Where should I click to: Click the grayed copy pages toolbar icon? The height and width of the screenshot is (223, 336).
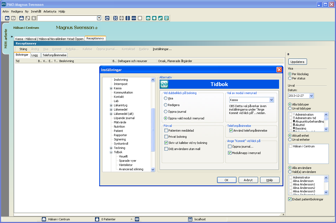tap(28, 18)
